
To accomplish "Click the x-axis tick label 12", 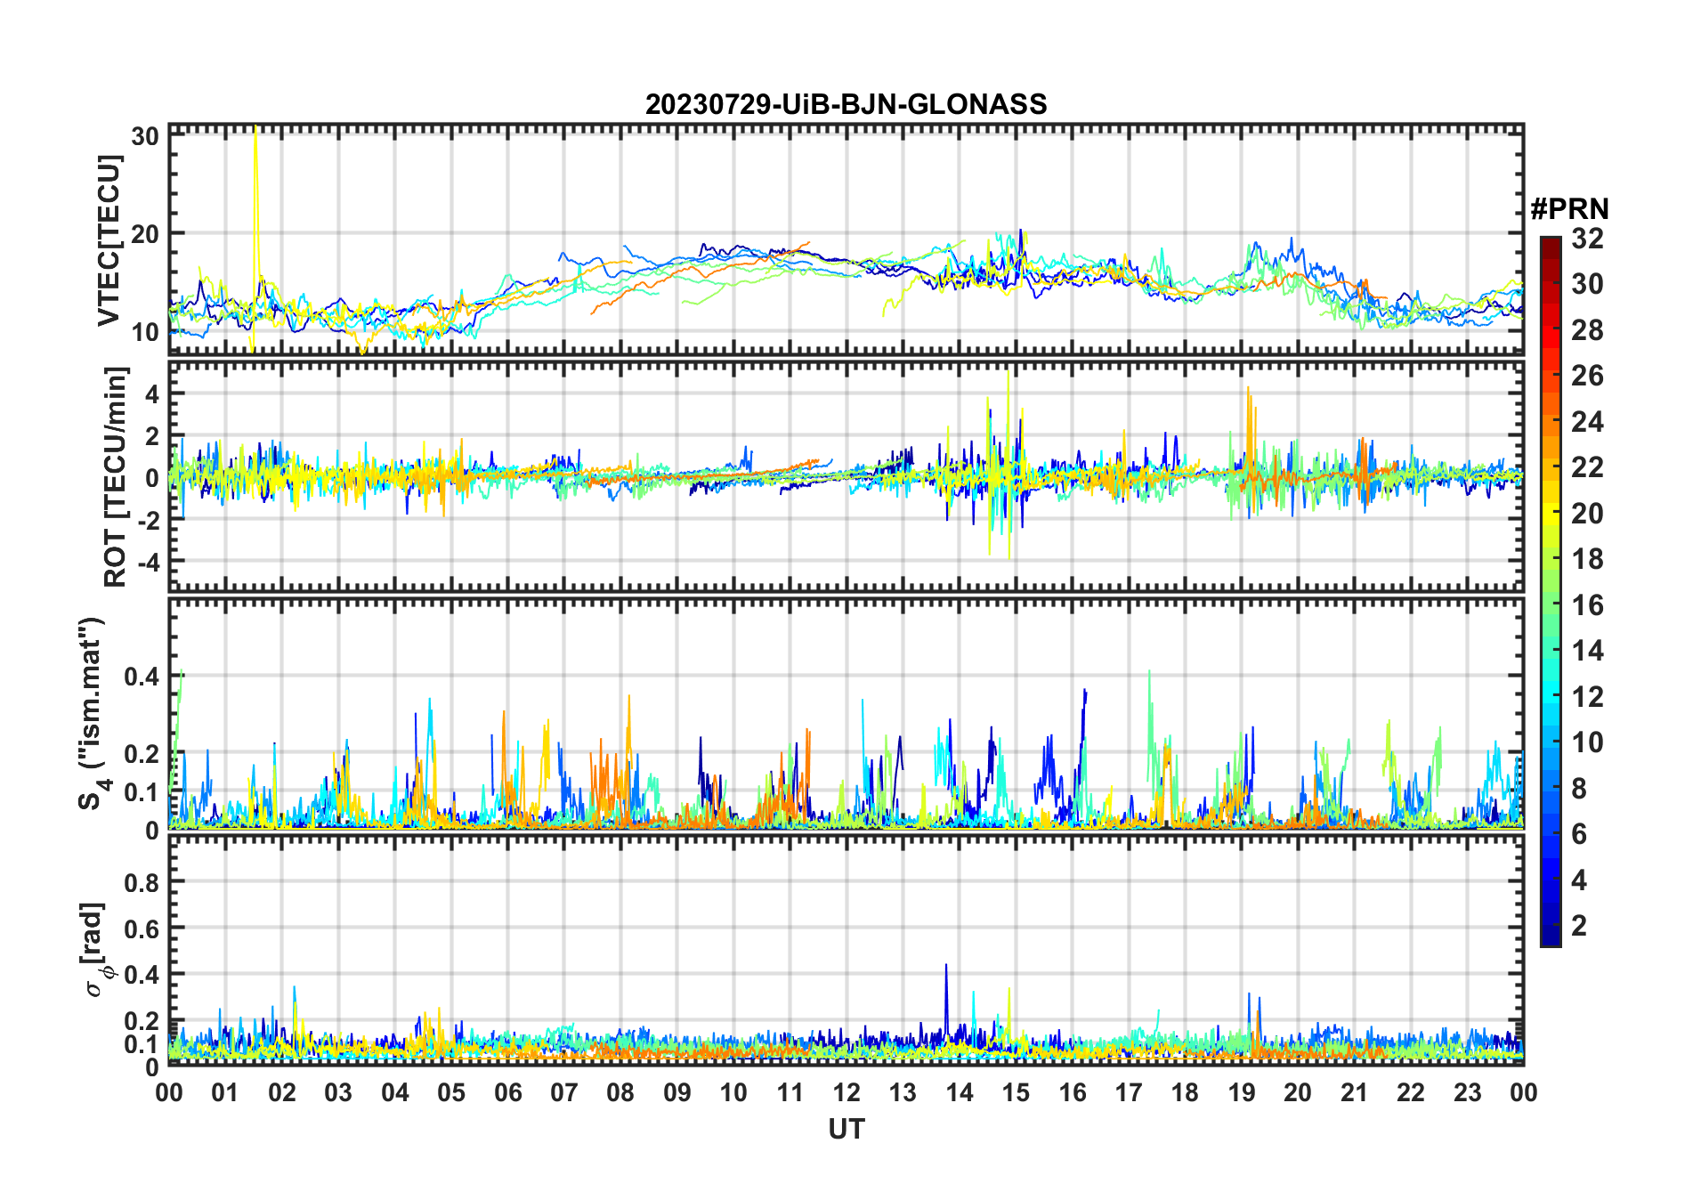I will click(x=846, y=1092).
